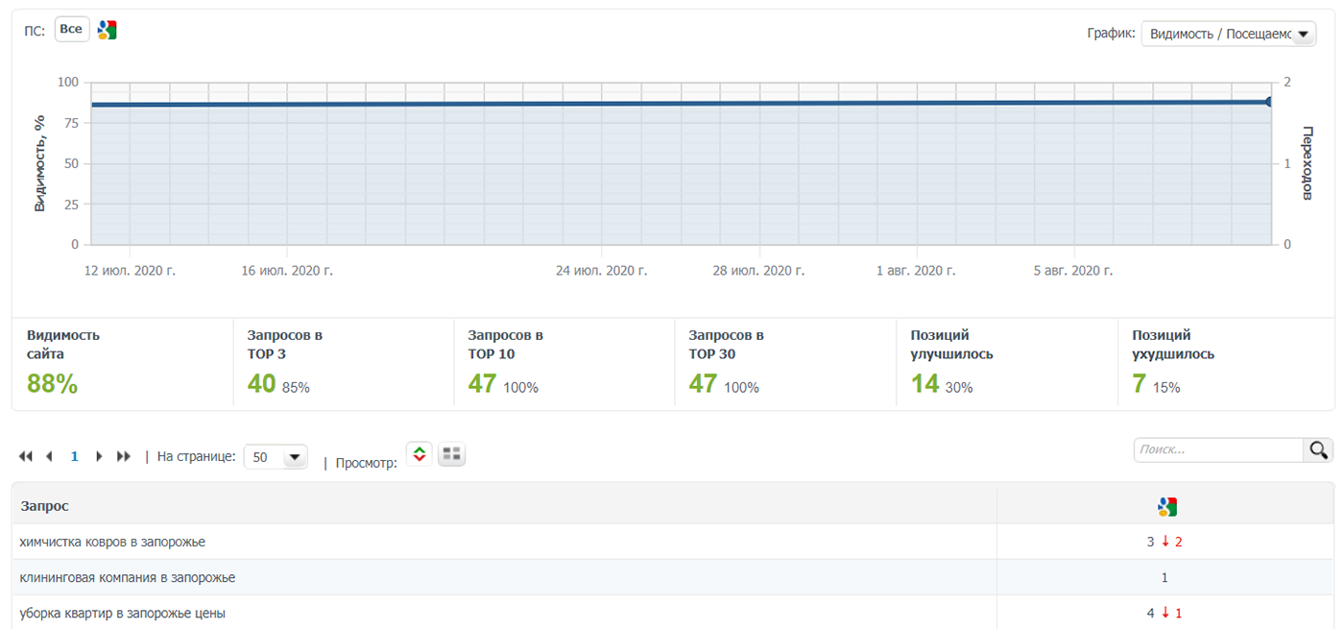Viewport: 1344px width, 629px height.
Task: Click the Google icon next to ПС
Action: point(108,30)
